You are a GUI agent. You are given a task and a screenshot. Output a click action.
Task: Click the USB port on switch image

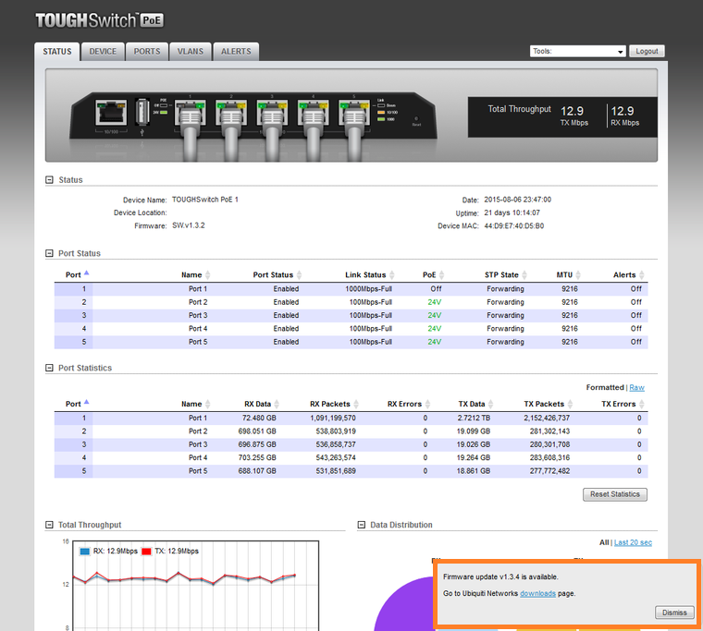[142, 112]
